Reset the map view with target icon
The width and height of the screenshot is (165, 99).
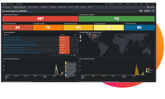(x=80, y=41)
